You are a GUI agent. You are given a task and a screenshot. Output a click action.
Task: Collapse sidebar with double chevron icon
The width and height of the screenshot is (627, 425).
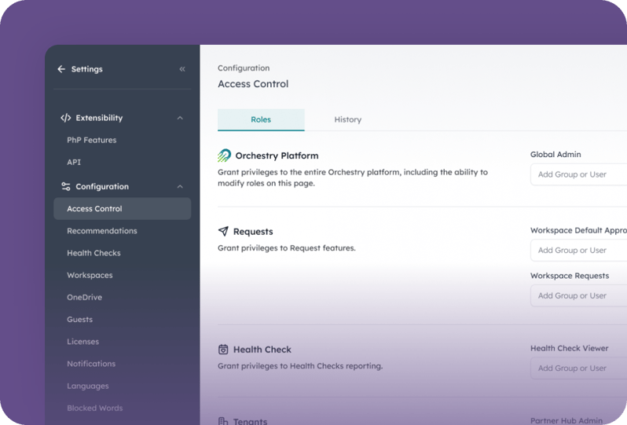coord(182,69)
